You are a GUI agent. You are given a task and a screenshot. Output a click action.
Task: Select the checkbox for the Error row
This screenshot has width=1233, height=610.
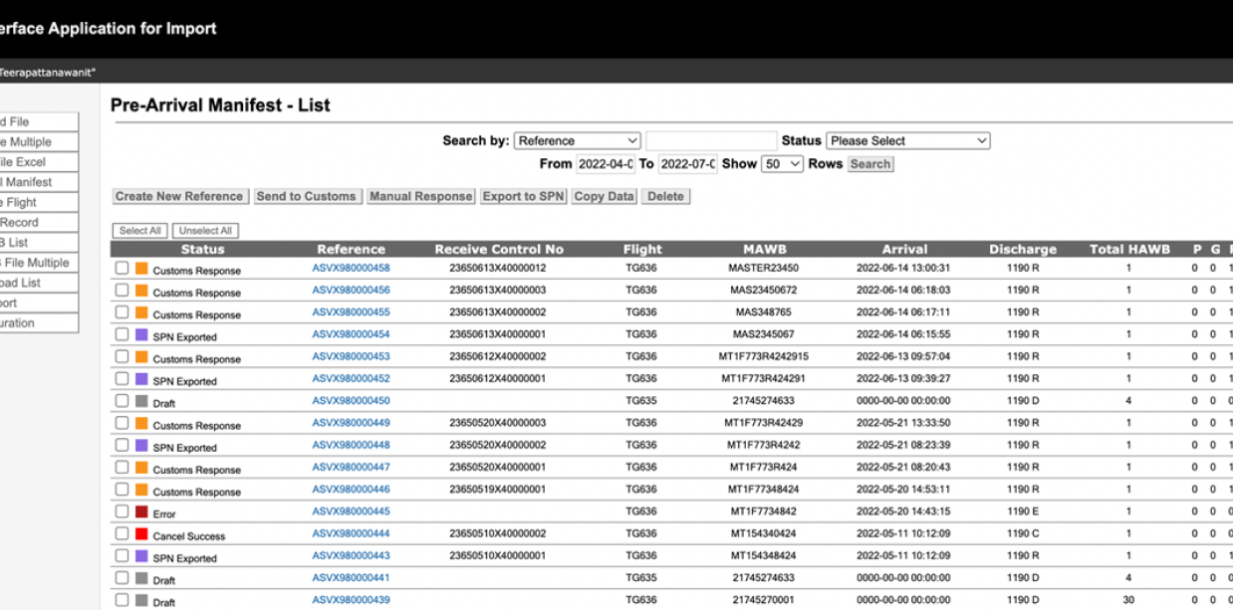(x=122, y=511)
